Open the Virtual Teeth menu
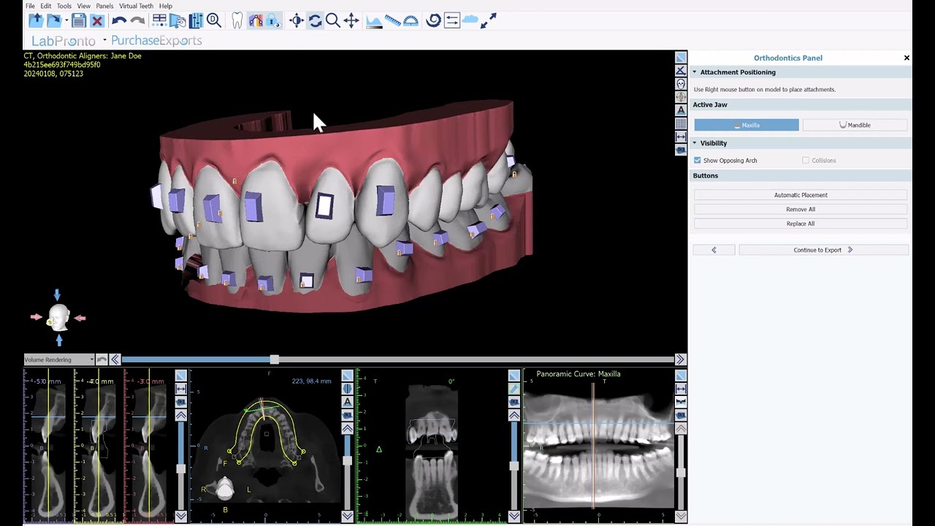Screen dimensions: 935x526 click(136, 6)
